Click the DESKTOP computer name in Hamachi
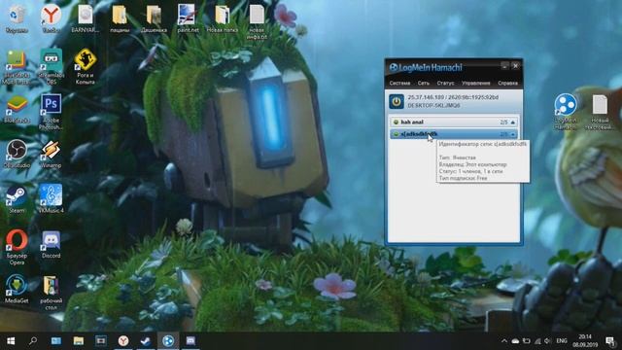The width and height of the screenshot is (622, 350). click(433, 106)
